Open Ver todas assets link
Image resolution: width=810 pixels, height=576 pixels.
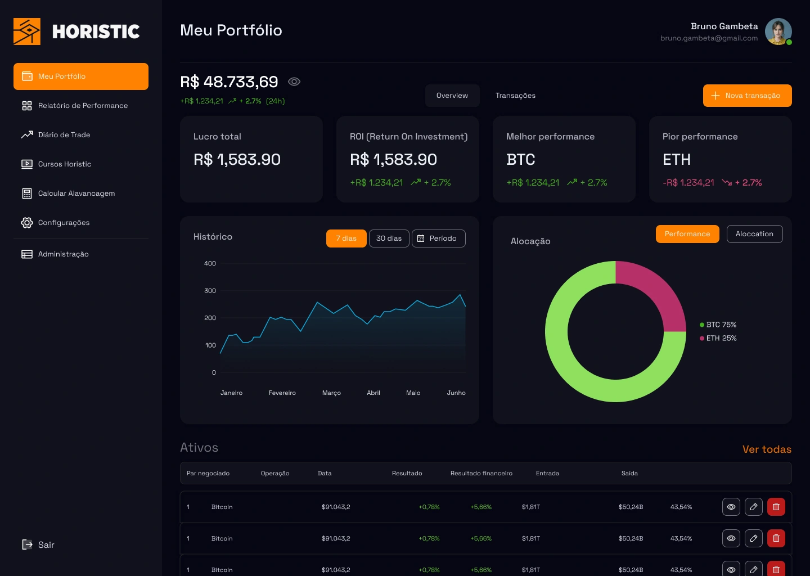(x=766, y=449)
